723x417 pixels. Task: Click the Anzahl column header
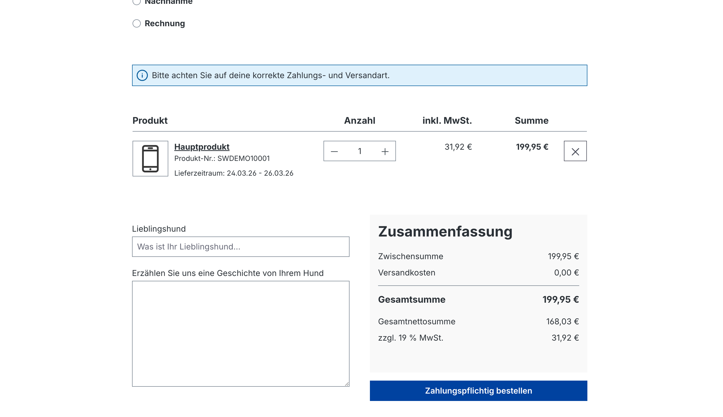[x=360, y=120]
